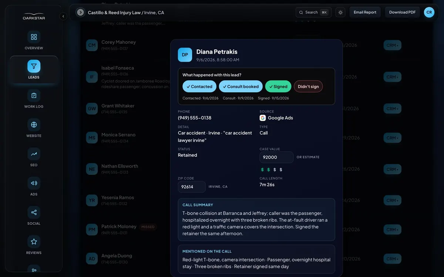Go to the SEO sidebar label

(x=34, y=165)
